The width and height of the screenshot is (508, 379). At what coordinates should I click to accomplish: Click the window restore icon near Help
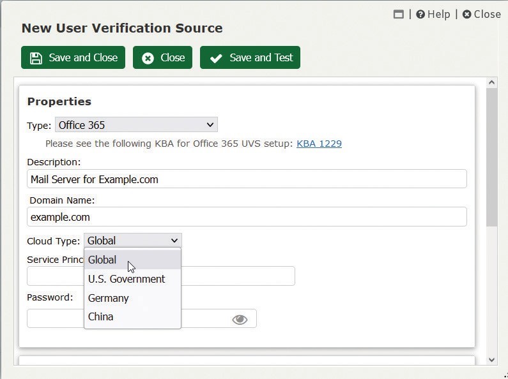pos(398,14)
